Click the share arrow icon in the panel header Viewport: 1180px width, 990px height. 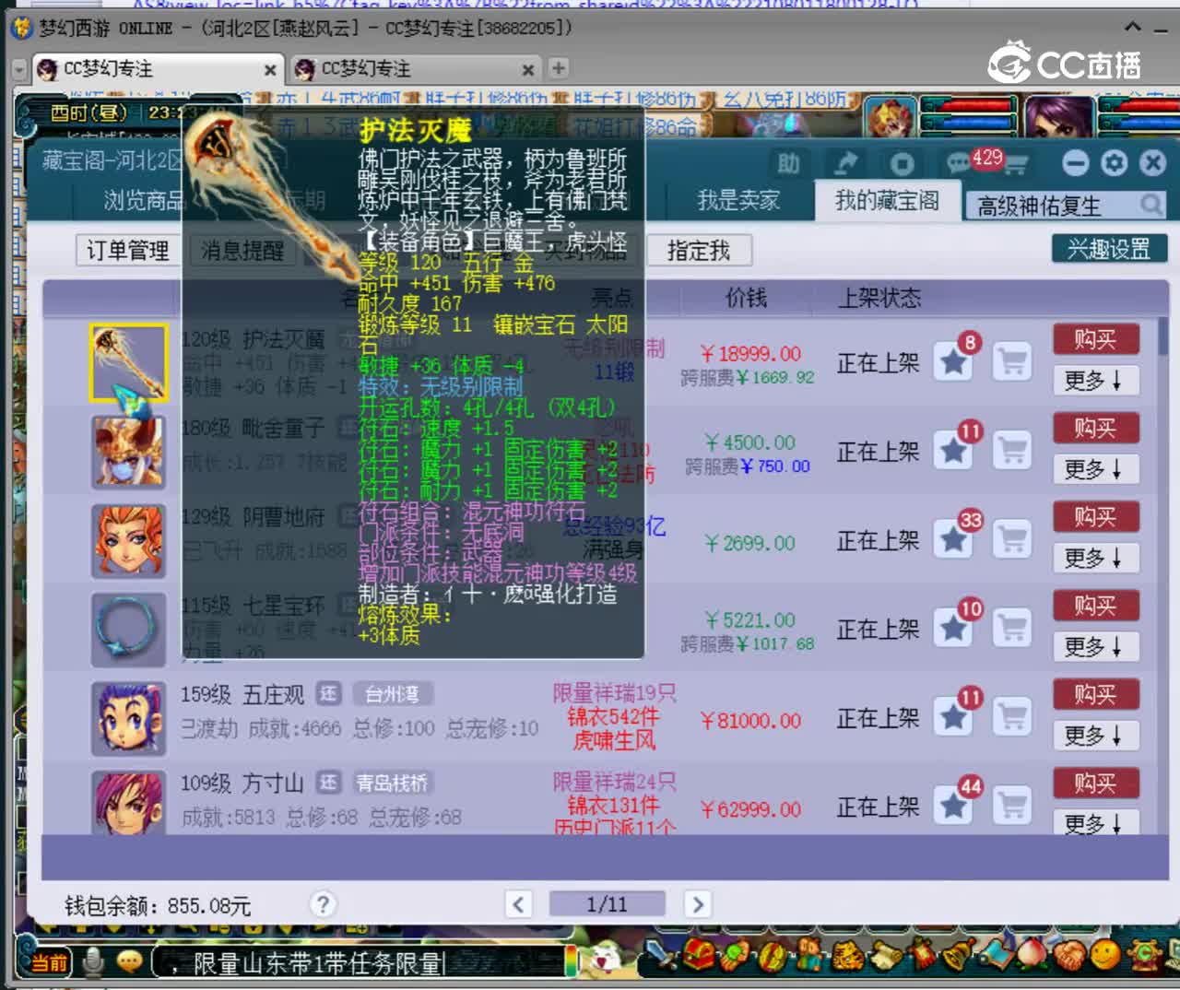(844, 164)
